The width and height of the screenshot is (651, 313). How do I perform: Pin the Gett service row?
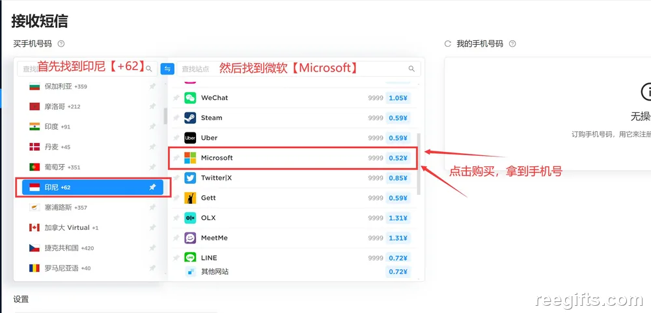point(176,198)
